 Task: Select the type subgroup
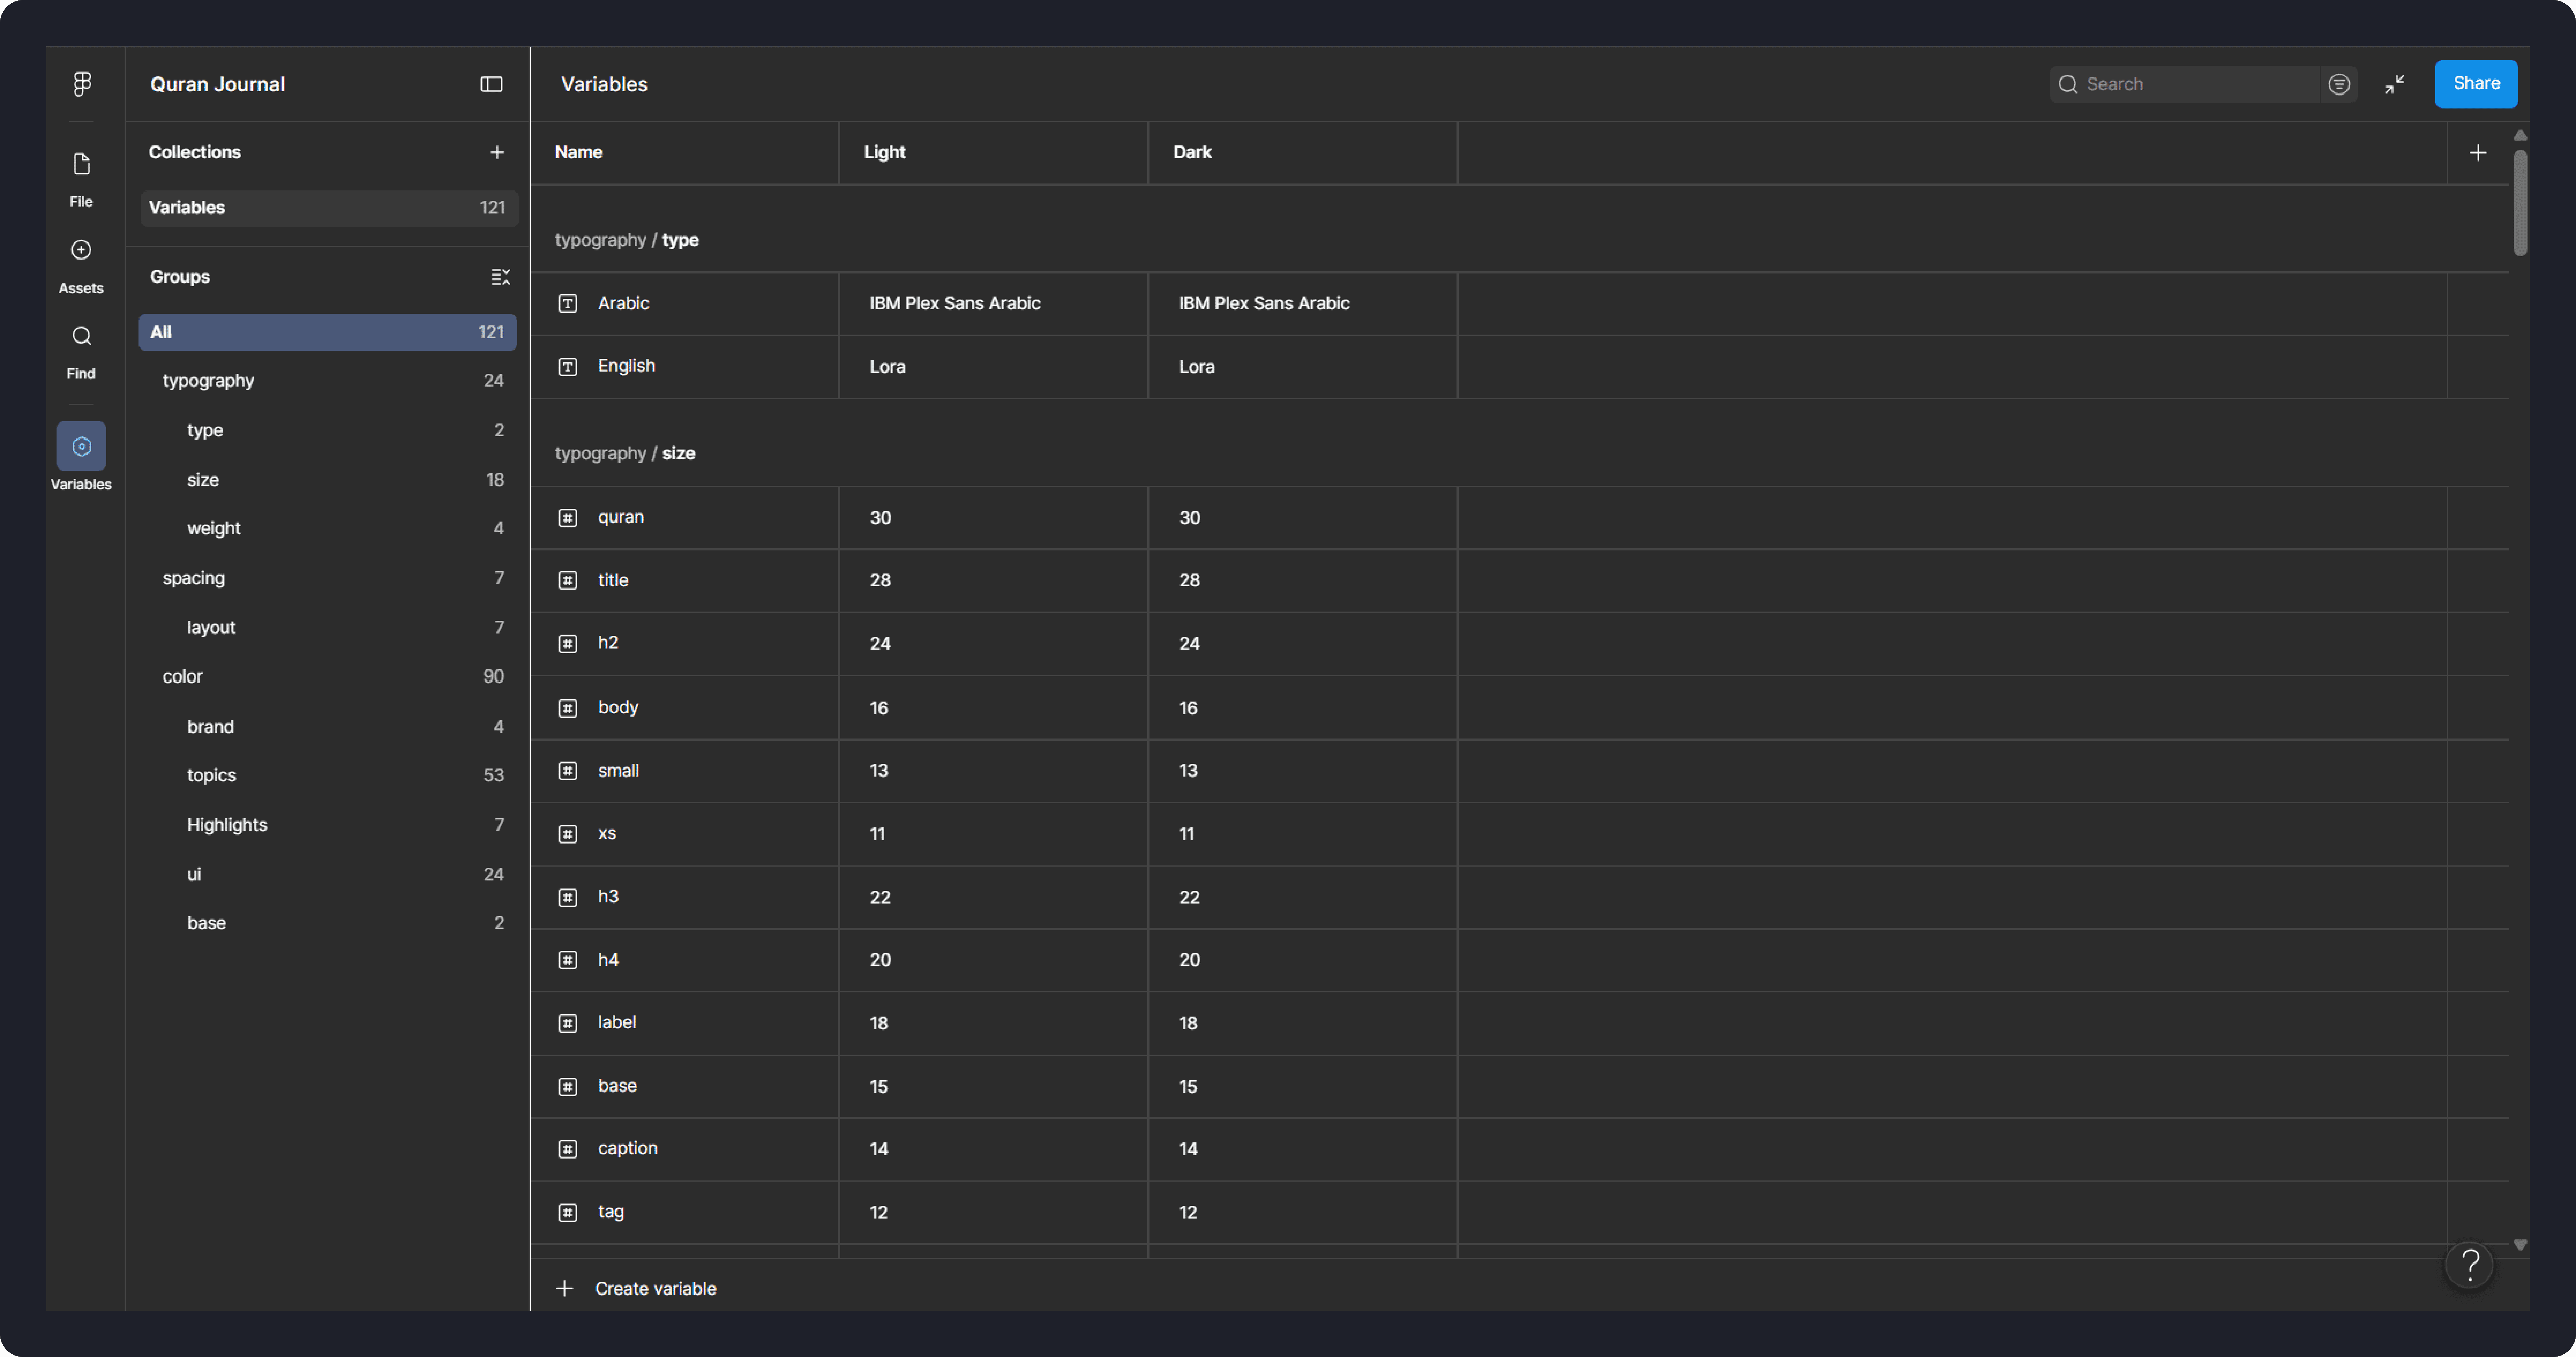[328, 430]
